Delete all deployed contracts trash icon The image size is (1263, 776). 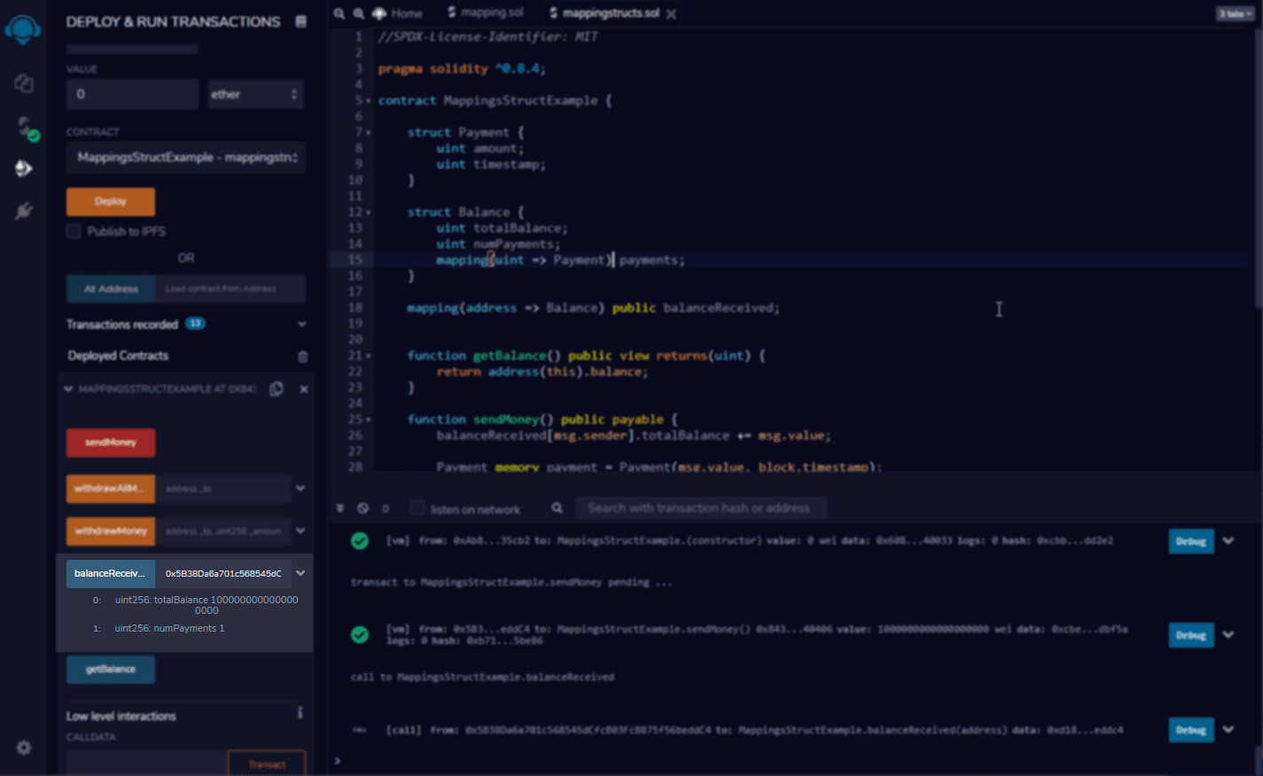click(302, 356)
